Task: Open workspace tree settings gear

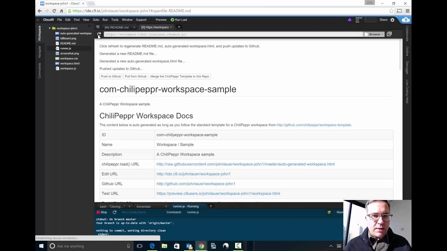Action: tap(90, 27)
